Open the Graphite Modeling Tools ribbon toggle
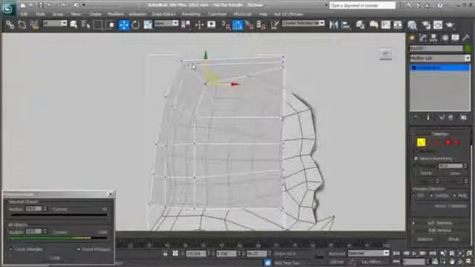This screenshot has width=475, height=267. 373,24
